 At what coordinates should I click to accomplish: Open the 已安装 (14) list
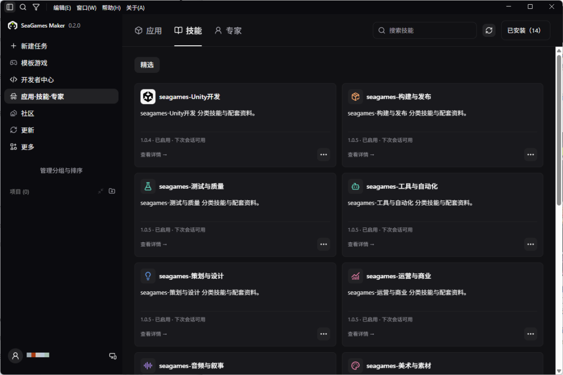pyautogui.click(x=525, y=31)
